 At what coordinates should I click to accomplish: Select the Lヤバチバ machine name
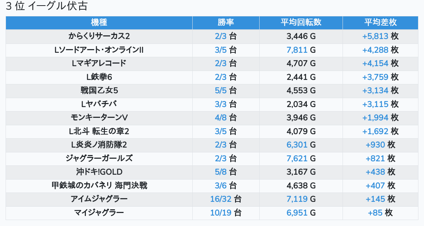(99, 104)
